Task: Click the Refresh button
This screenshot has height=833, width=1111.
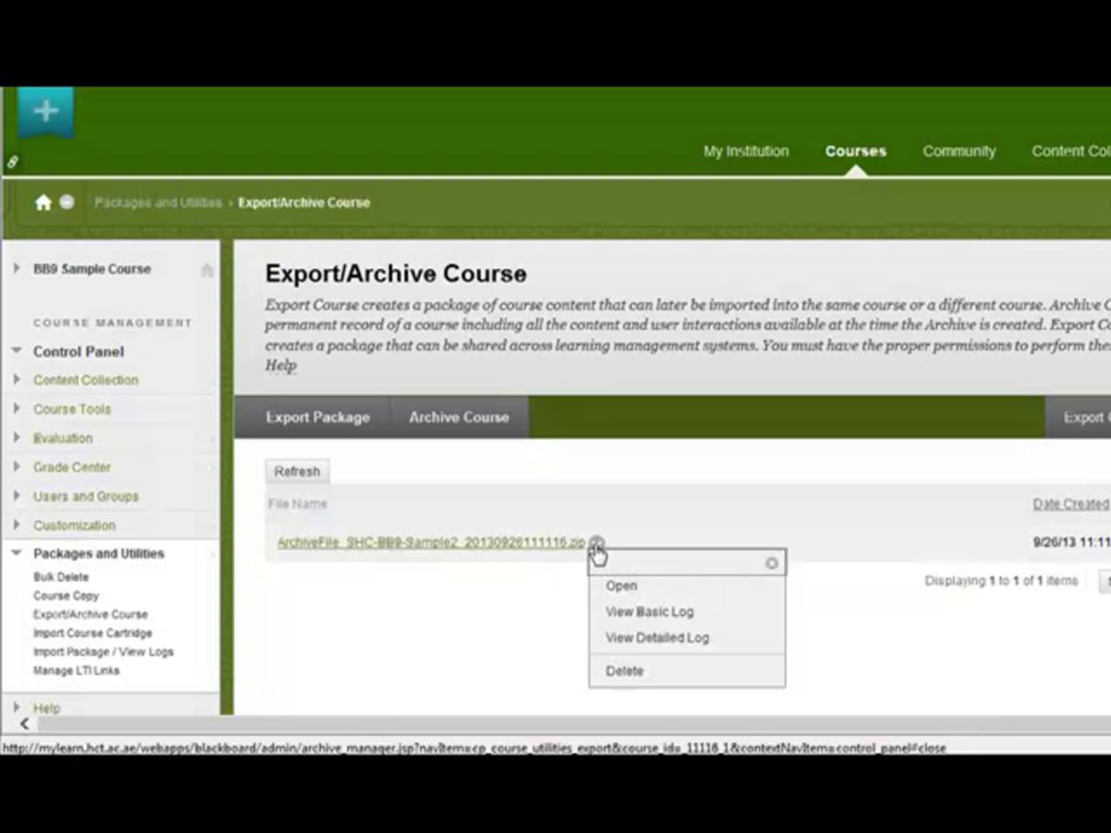Action: (x=297, y=472)
